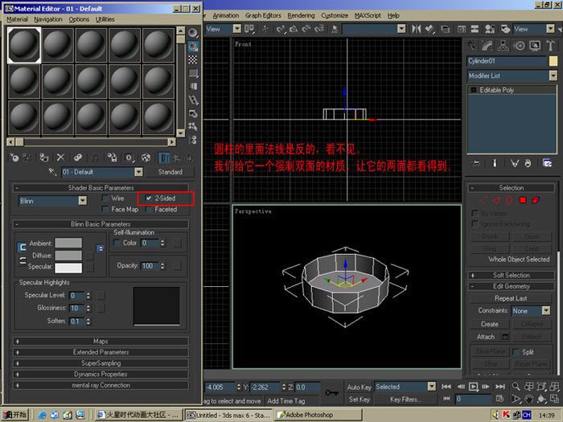
Task: Click Zoom magnifier viewport control
Action: pos(516,387)
